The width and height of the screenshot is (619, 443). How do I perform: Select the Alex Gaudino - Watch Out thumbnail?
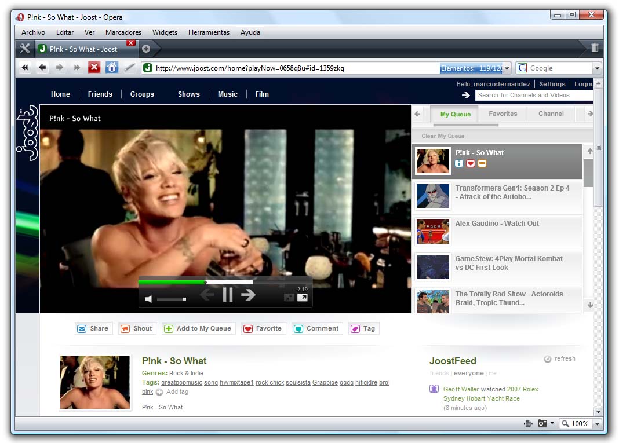433,232
